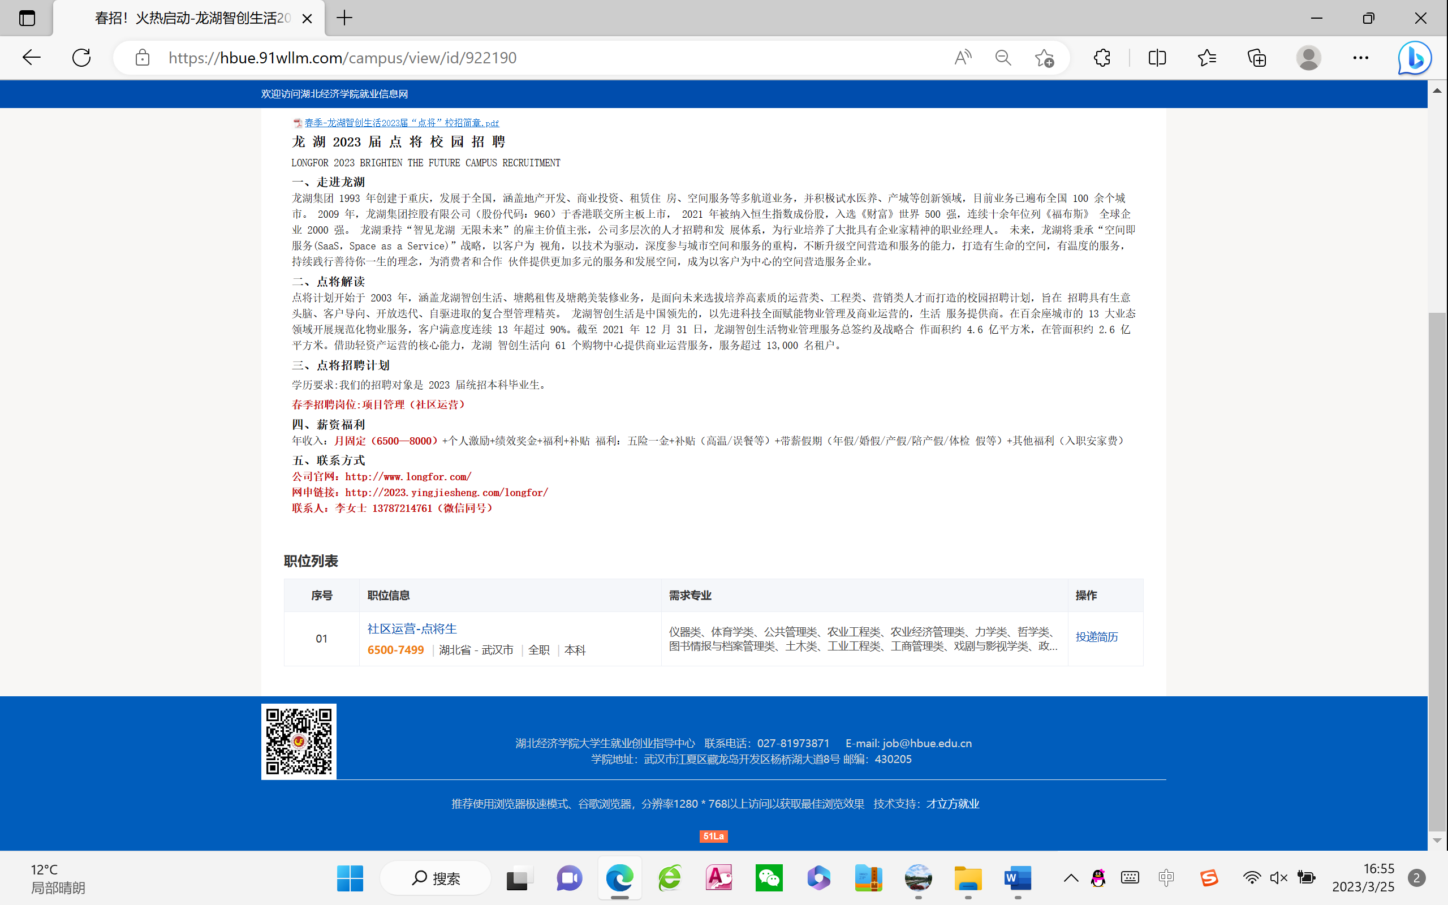Toggle the split screen icon

(x=1157, y=58)
